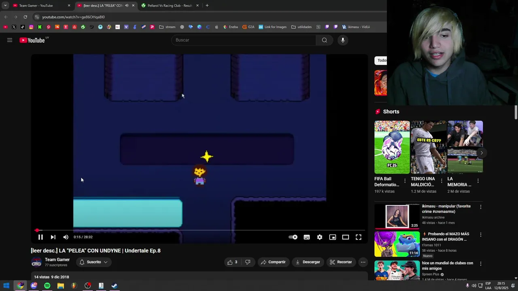Image resolution: width=518 pixels, height=291 pixels.
Task: Open the Link for Images bookmark
Action: coord(272,27)
